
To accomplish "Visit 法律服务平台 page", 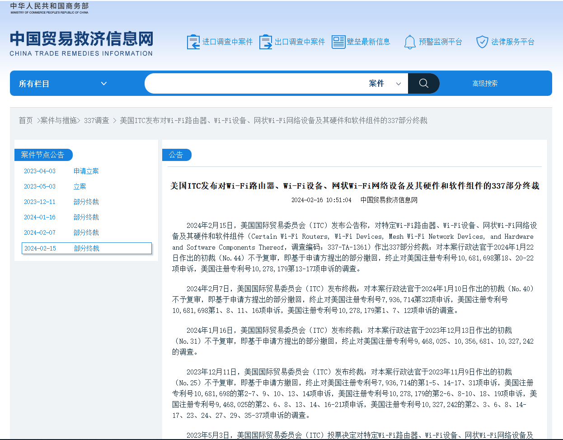I will 513,42.
